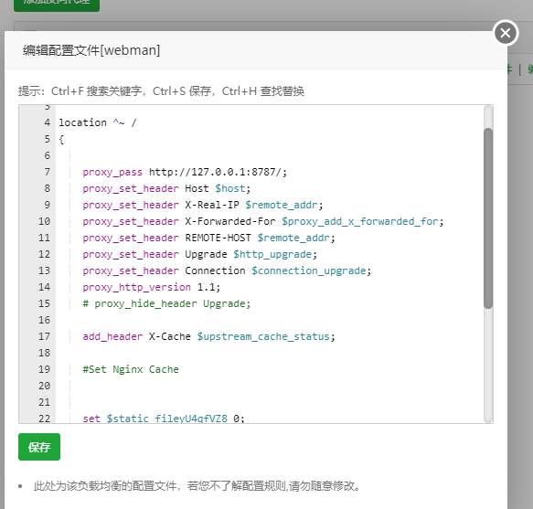Select the line proxy_set_header Host $host
Image resolution: width=533 pixels, height=509 pixels.
click(166, 188)
